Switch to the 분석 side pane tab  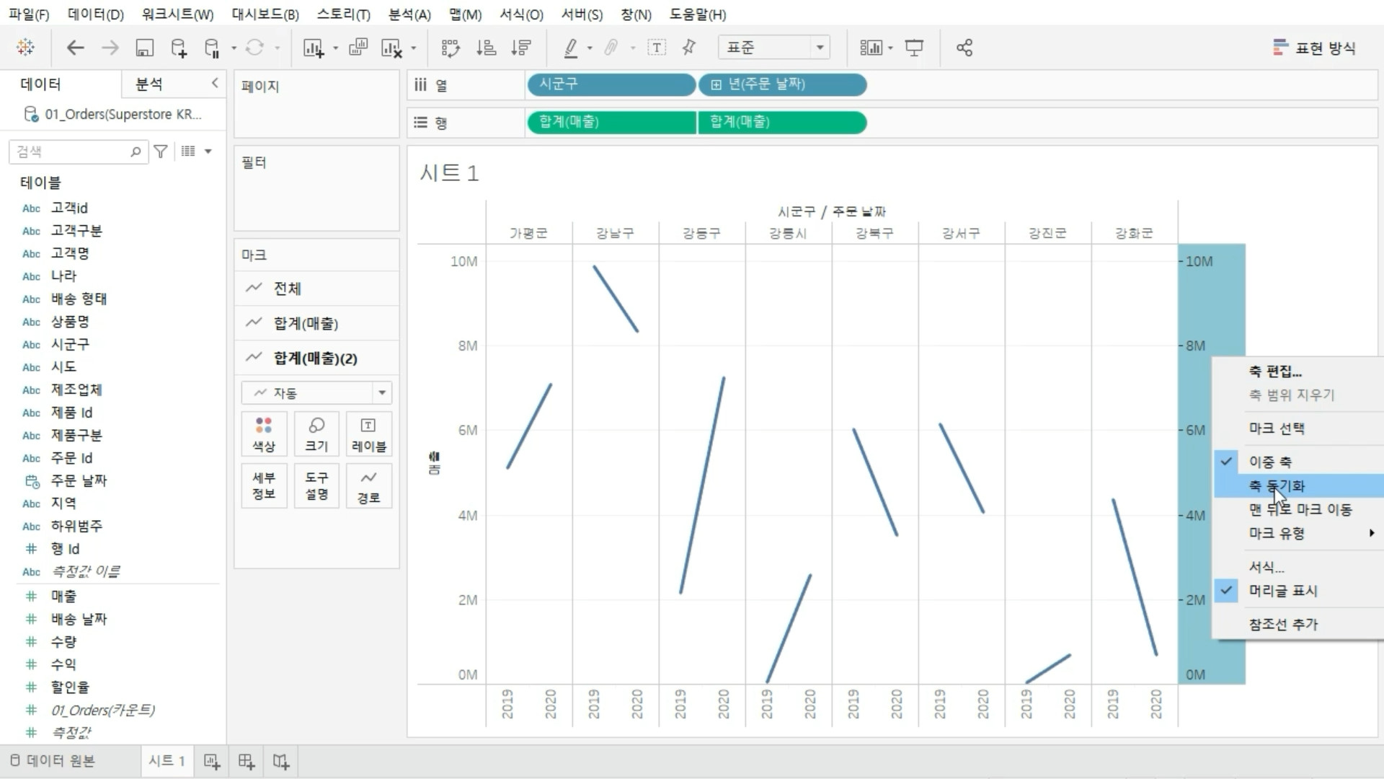point(149,84)
